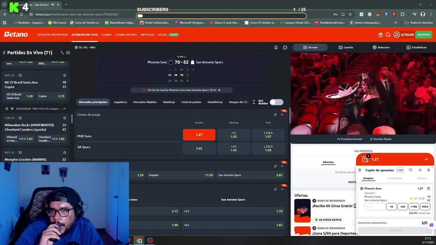Toggle the Bet Builder switch
This screenshot has height=245, width=436.
click(x=276, y=102)
